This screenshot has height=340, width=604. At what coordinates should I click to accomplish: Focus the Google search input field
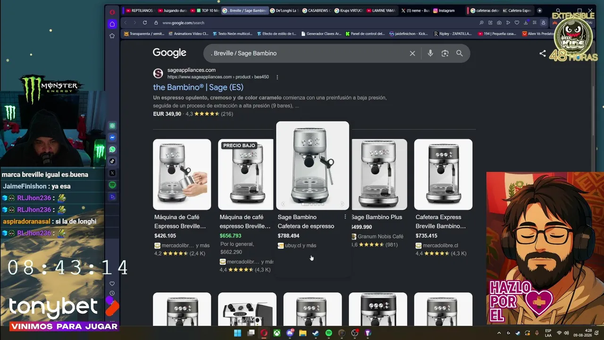(307, 53)
